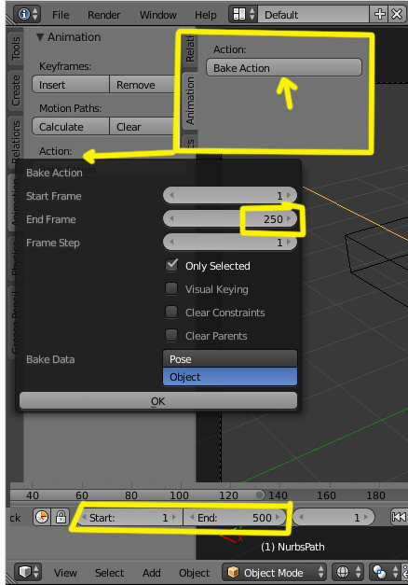This screenshot has height=585, width=408.
Task: Click the Insert keyframes button
Action: point(71,85)
